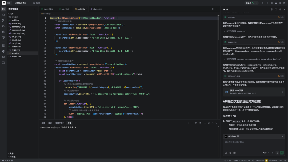Click the # context icon in chat input
The image size is (288, 162).
click(x=230, y=153)
